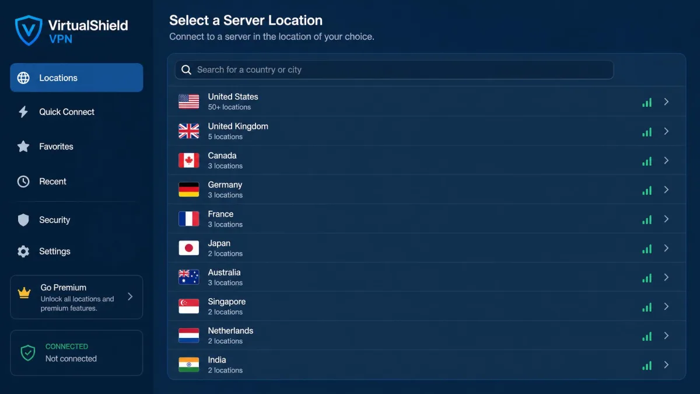
Task: Click the India flag icon
Action: 189,365
